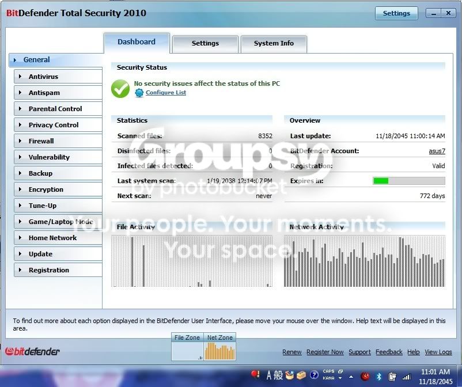Click the BitDefender logo at bottom left
462x387 pixels.
32,351
